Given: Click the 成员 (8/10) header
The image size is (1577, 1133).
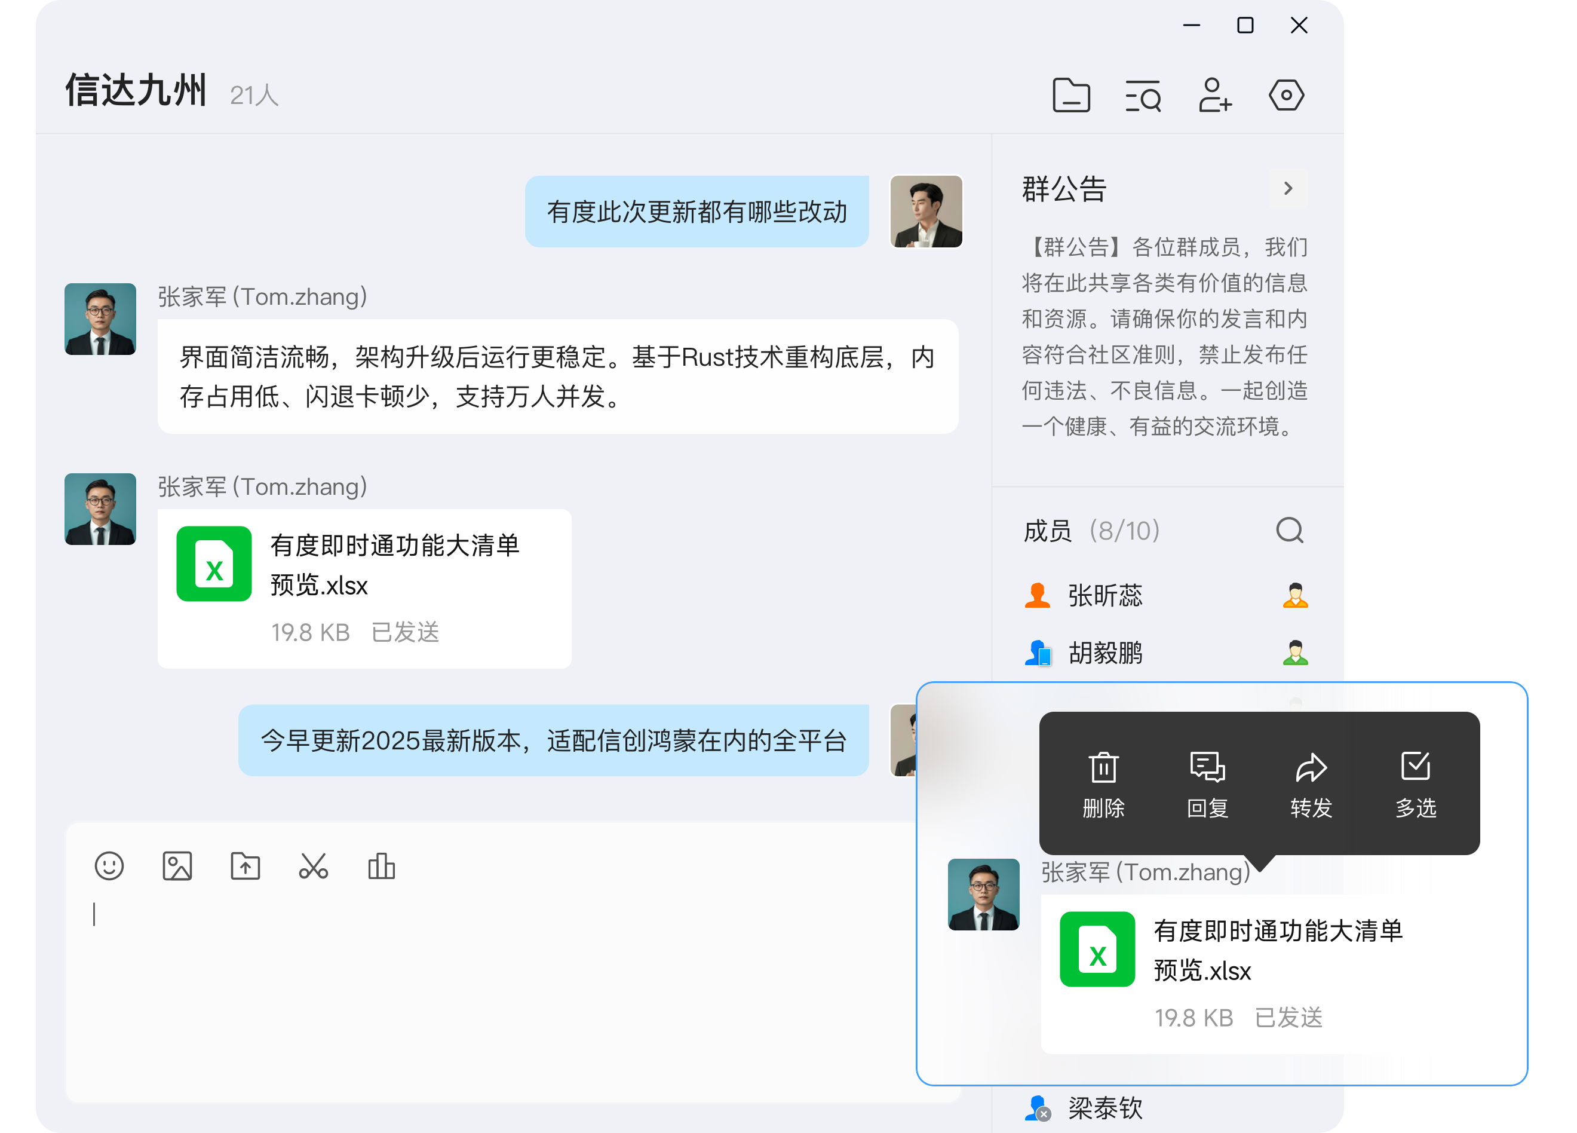Looking at the screenshot, I should coord(1091,531).
